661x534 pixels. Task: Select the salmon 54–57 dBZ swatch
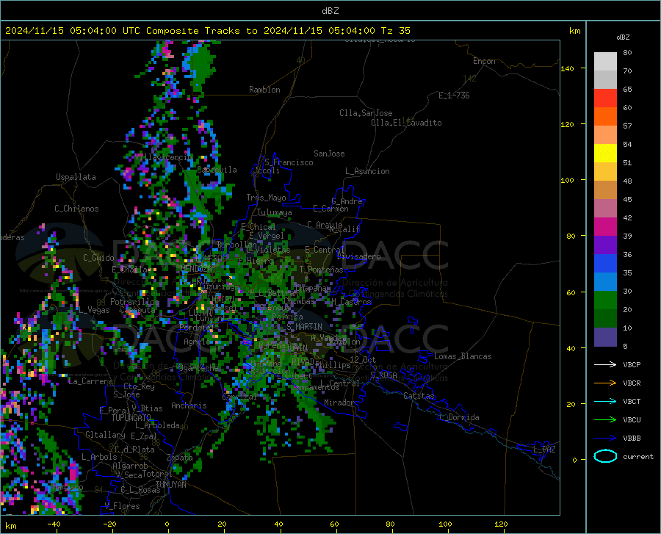(605, 135)
